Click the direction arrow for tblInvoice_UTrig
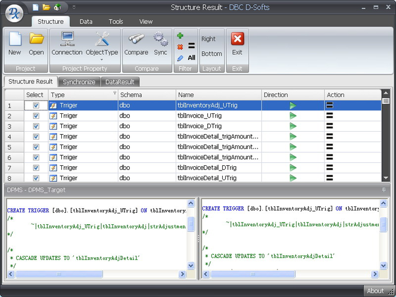The width and height of the screenshot is (396, 297). coord(293,116)
